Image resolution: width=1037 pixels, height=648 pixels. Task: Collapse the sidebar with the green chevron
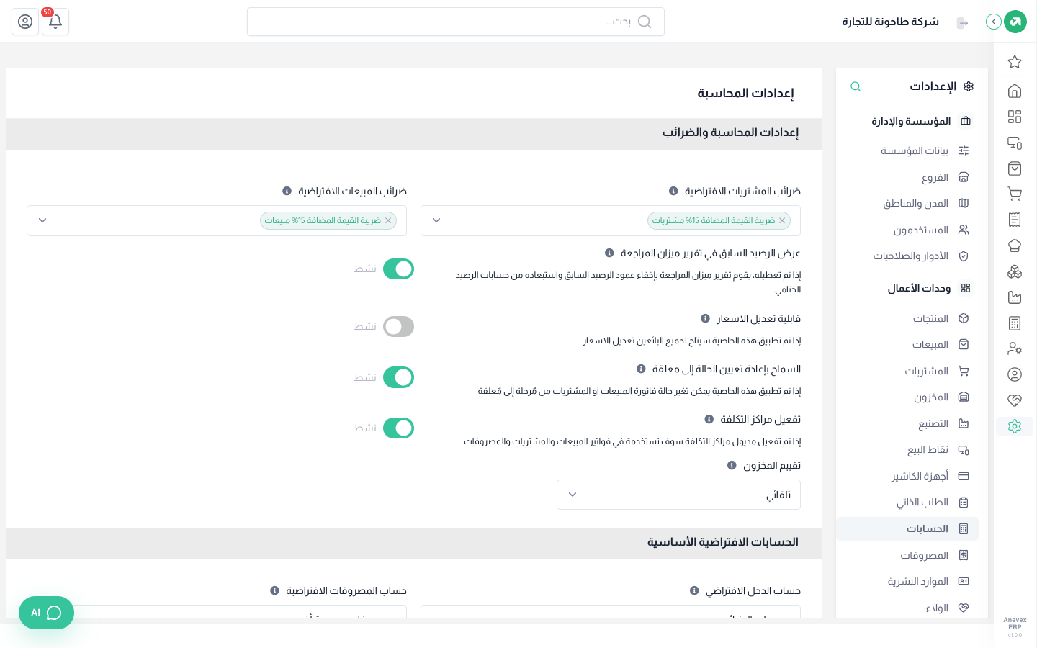click(994, 22)
